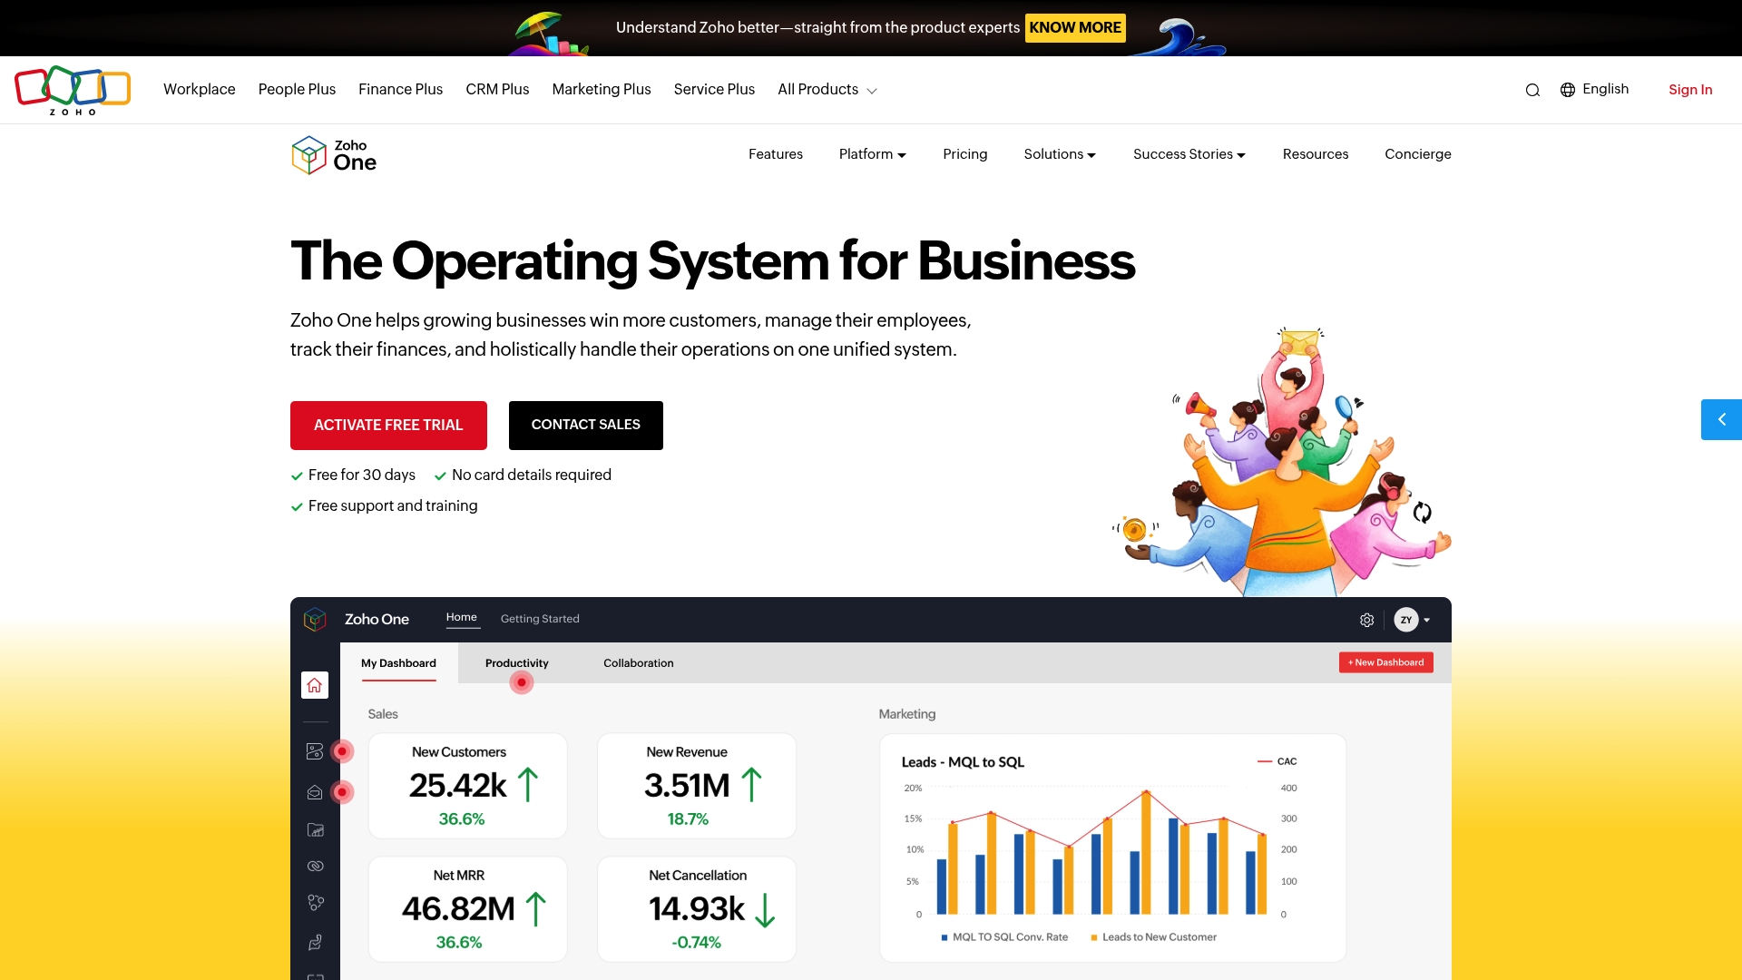Click the CAC legend label
The image size is (1742, 980).
1277,761
